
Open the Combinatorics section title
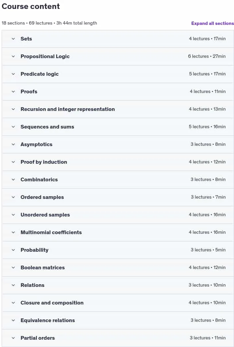[39, 179]
